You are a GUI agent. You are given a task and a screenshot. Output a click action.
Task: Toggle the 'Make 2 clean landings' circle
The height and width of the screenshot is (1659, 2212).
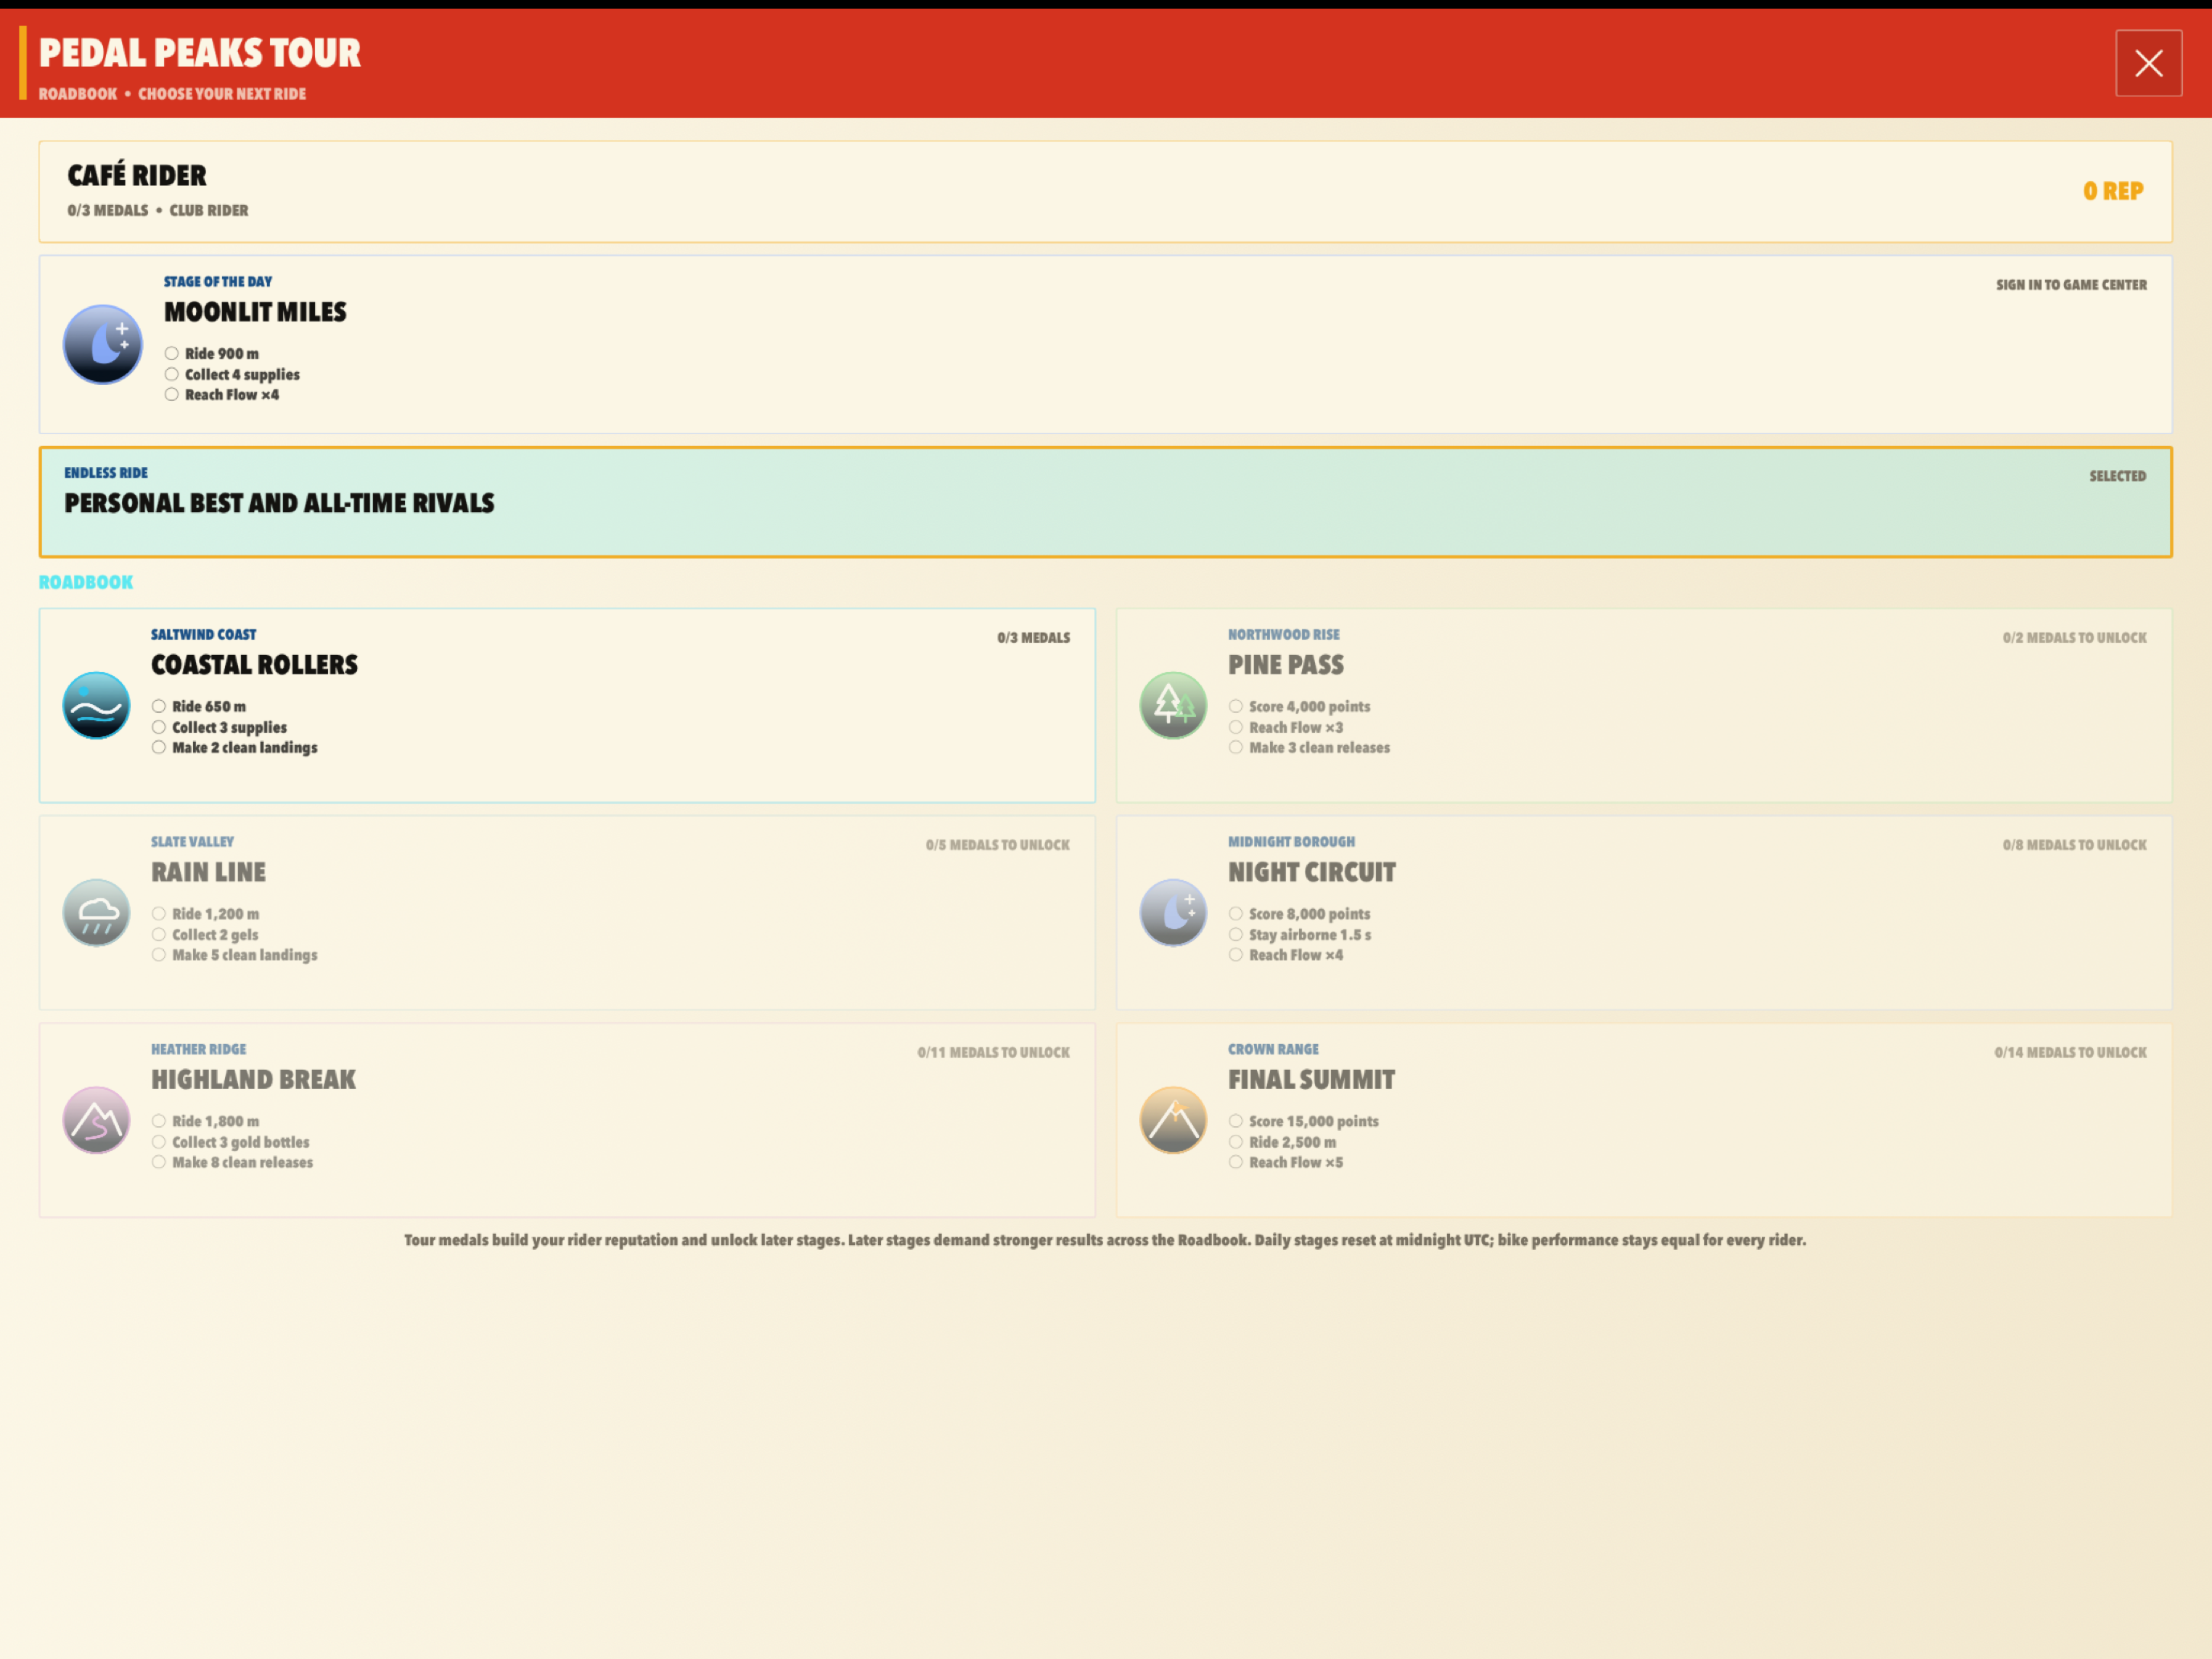pos(159,747)
